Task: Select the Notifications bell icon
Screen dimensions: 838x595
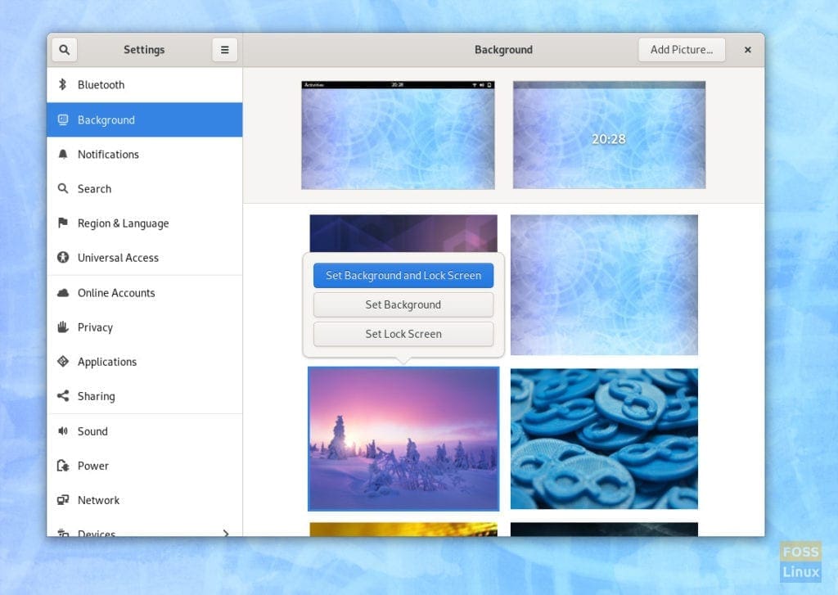Action: [x=62, y=155]
